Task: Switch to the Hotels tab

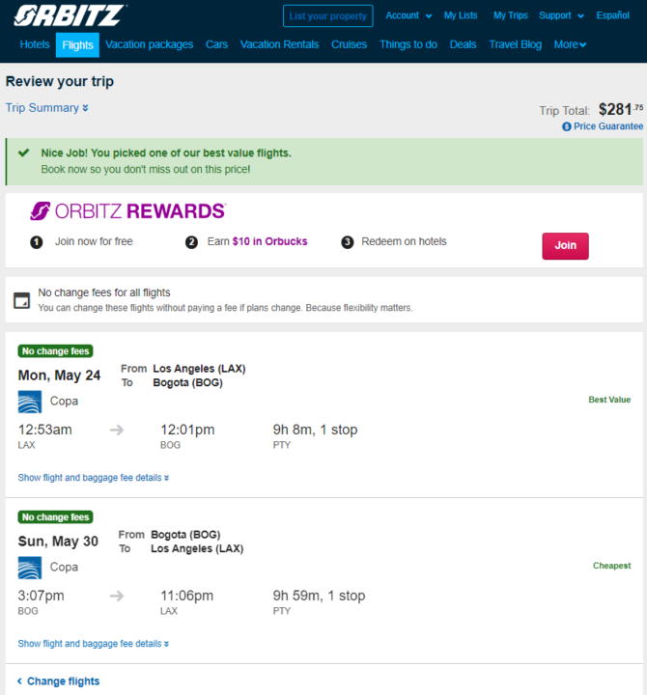Action: pyautogui.click(x=35, y=44)
